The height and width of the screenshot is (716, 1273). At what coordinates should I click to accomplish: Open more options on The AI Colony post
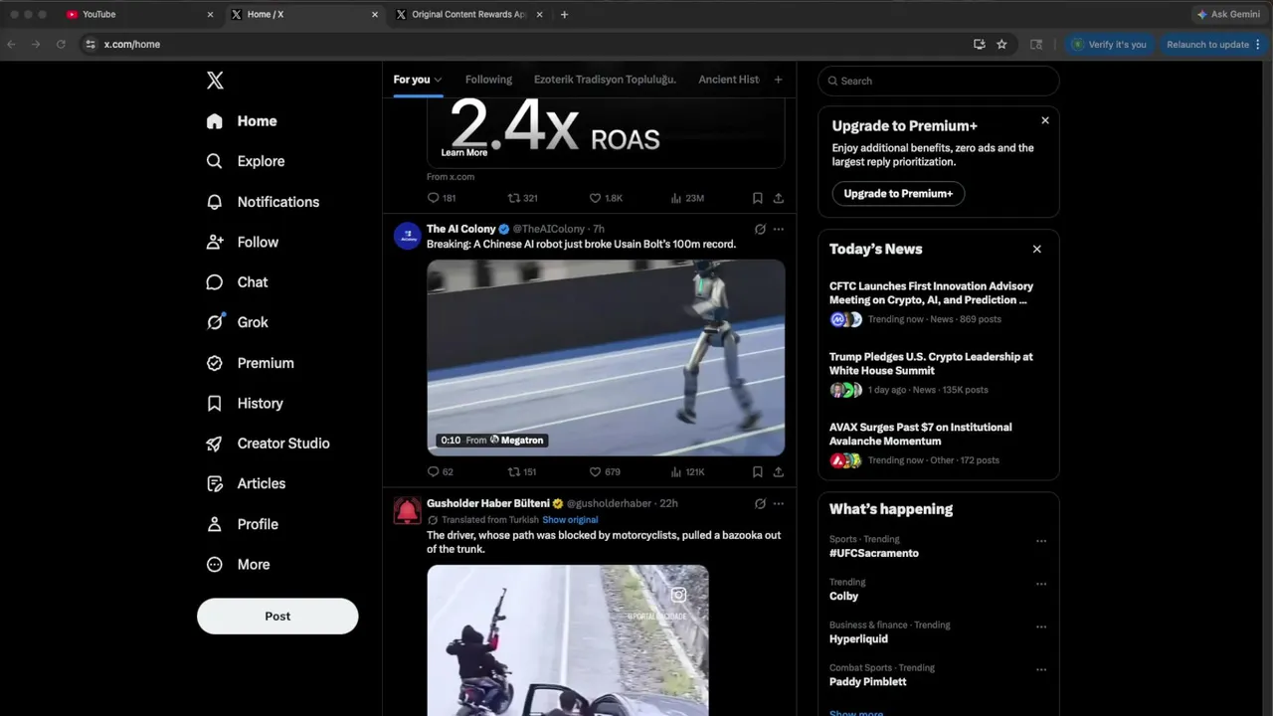coord(779,229)
